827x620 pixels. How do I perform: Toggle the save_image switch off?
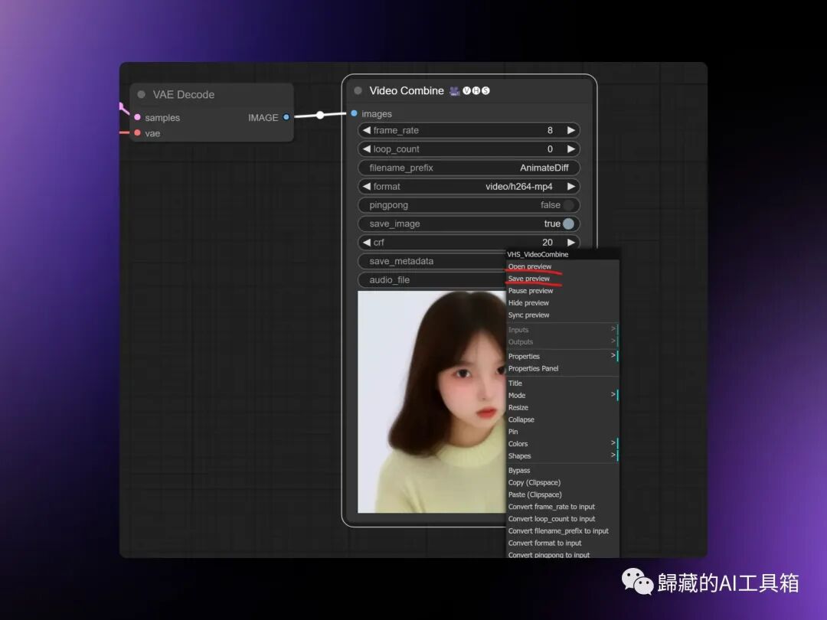568,224
